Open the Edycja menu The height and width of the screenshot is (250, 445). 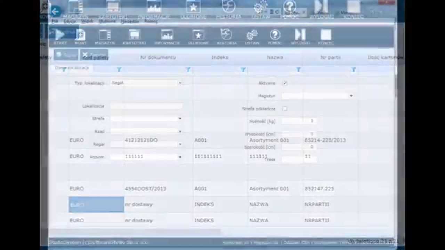70,21
